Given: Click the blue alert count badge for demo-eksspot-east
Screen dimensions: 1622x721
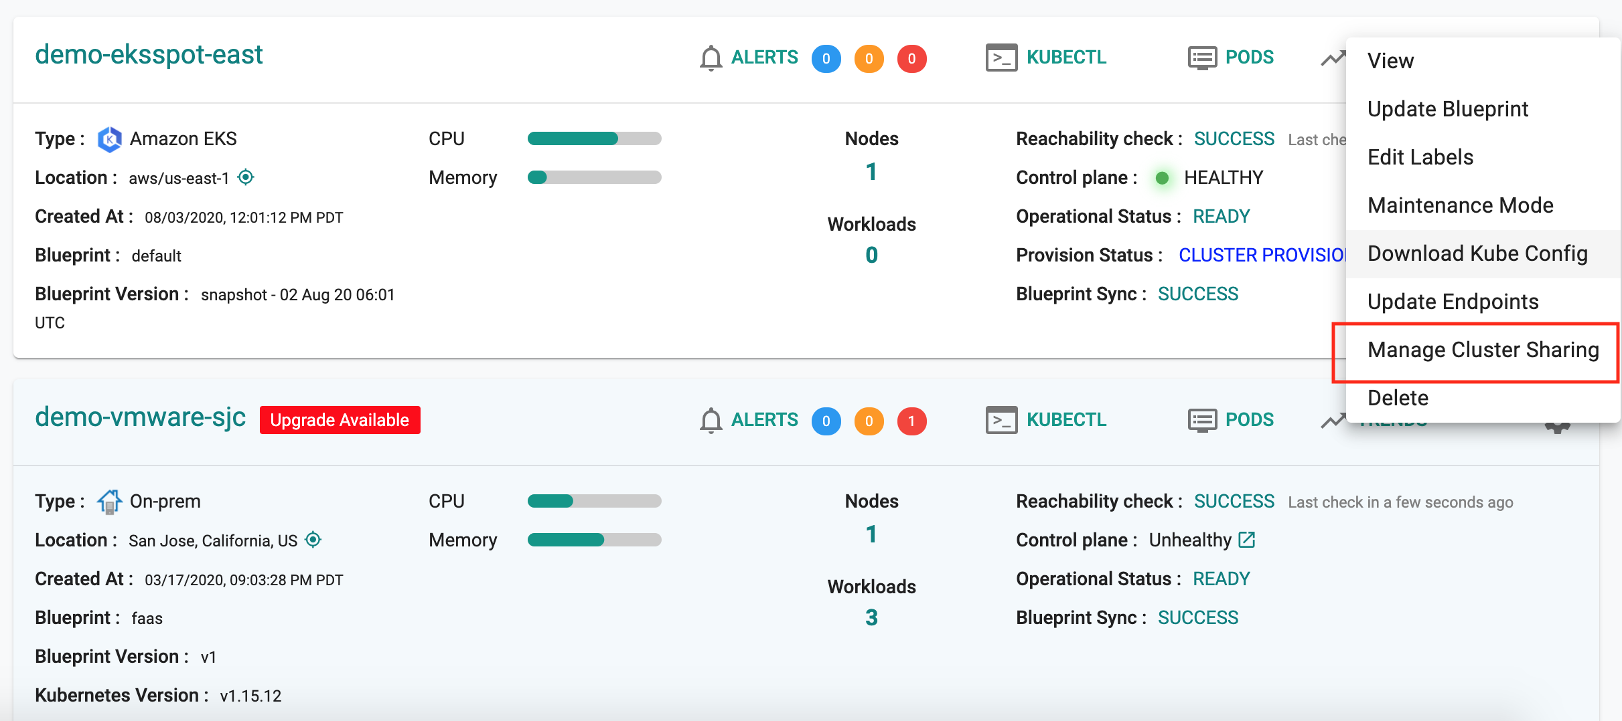Looking at the screenshot, I should [x=826, y=59].
